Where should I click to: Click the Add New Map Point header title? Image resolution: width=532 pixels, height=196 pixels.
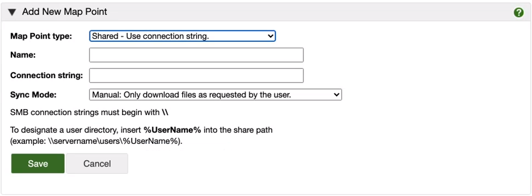(x=64, y=12)
